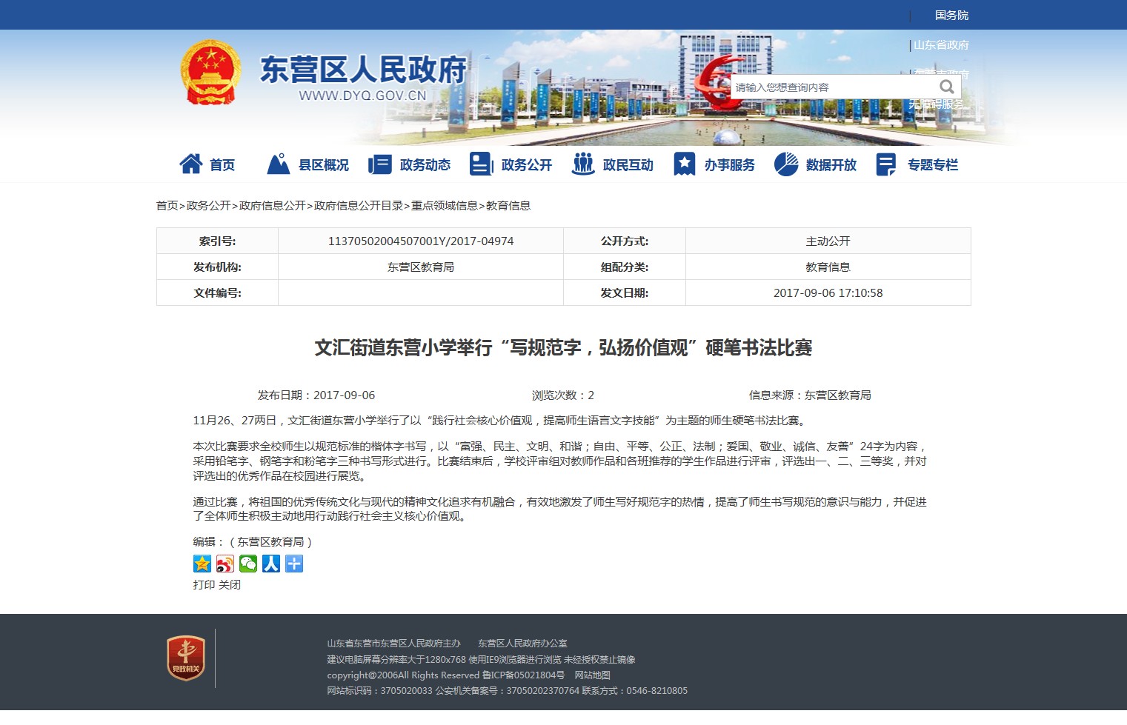The image size is (1127, 725).
Task: Share article via WeChat icon
Action: [x=248, y=564]
